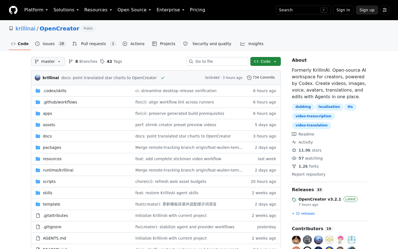Click the .github/workflows folder icon
The width and height of the screenshot is (398, 249).
(x=38, y=102)
